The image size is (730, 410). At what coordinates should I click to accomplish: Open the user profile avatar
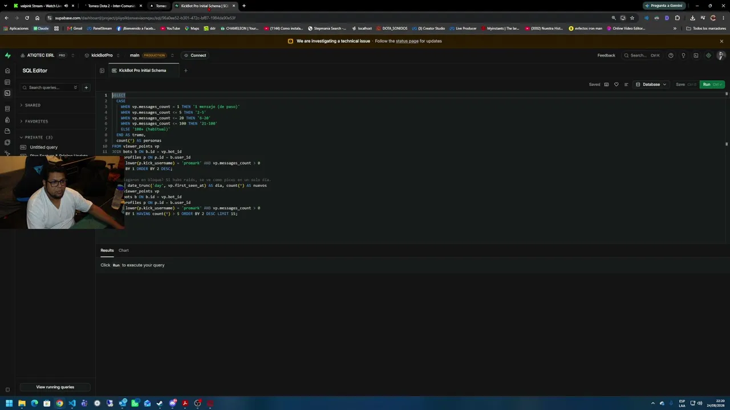pos(721,55)
